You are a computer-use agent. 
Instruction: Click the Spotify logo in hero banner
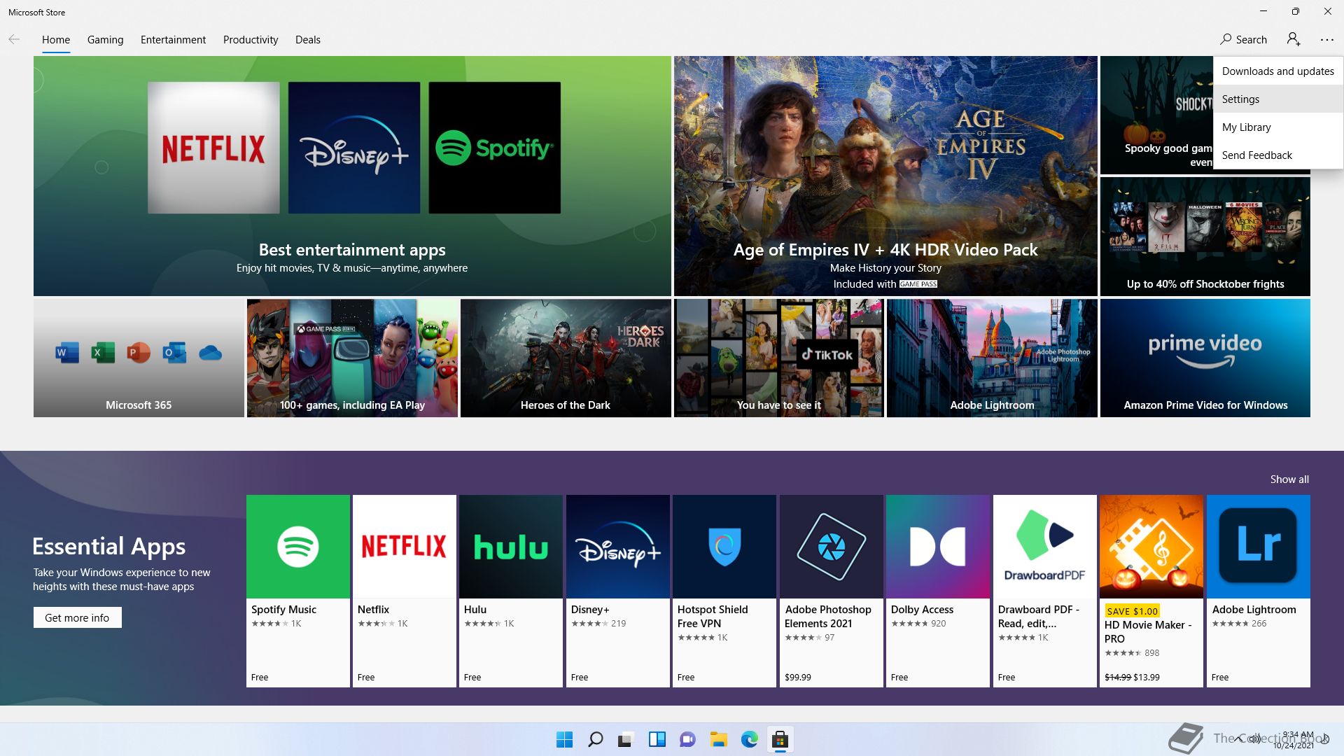[495, 148]
